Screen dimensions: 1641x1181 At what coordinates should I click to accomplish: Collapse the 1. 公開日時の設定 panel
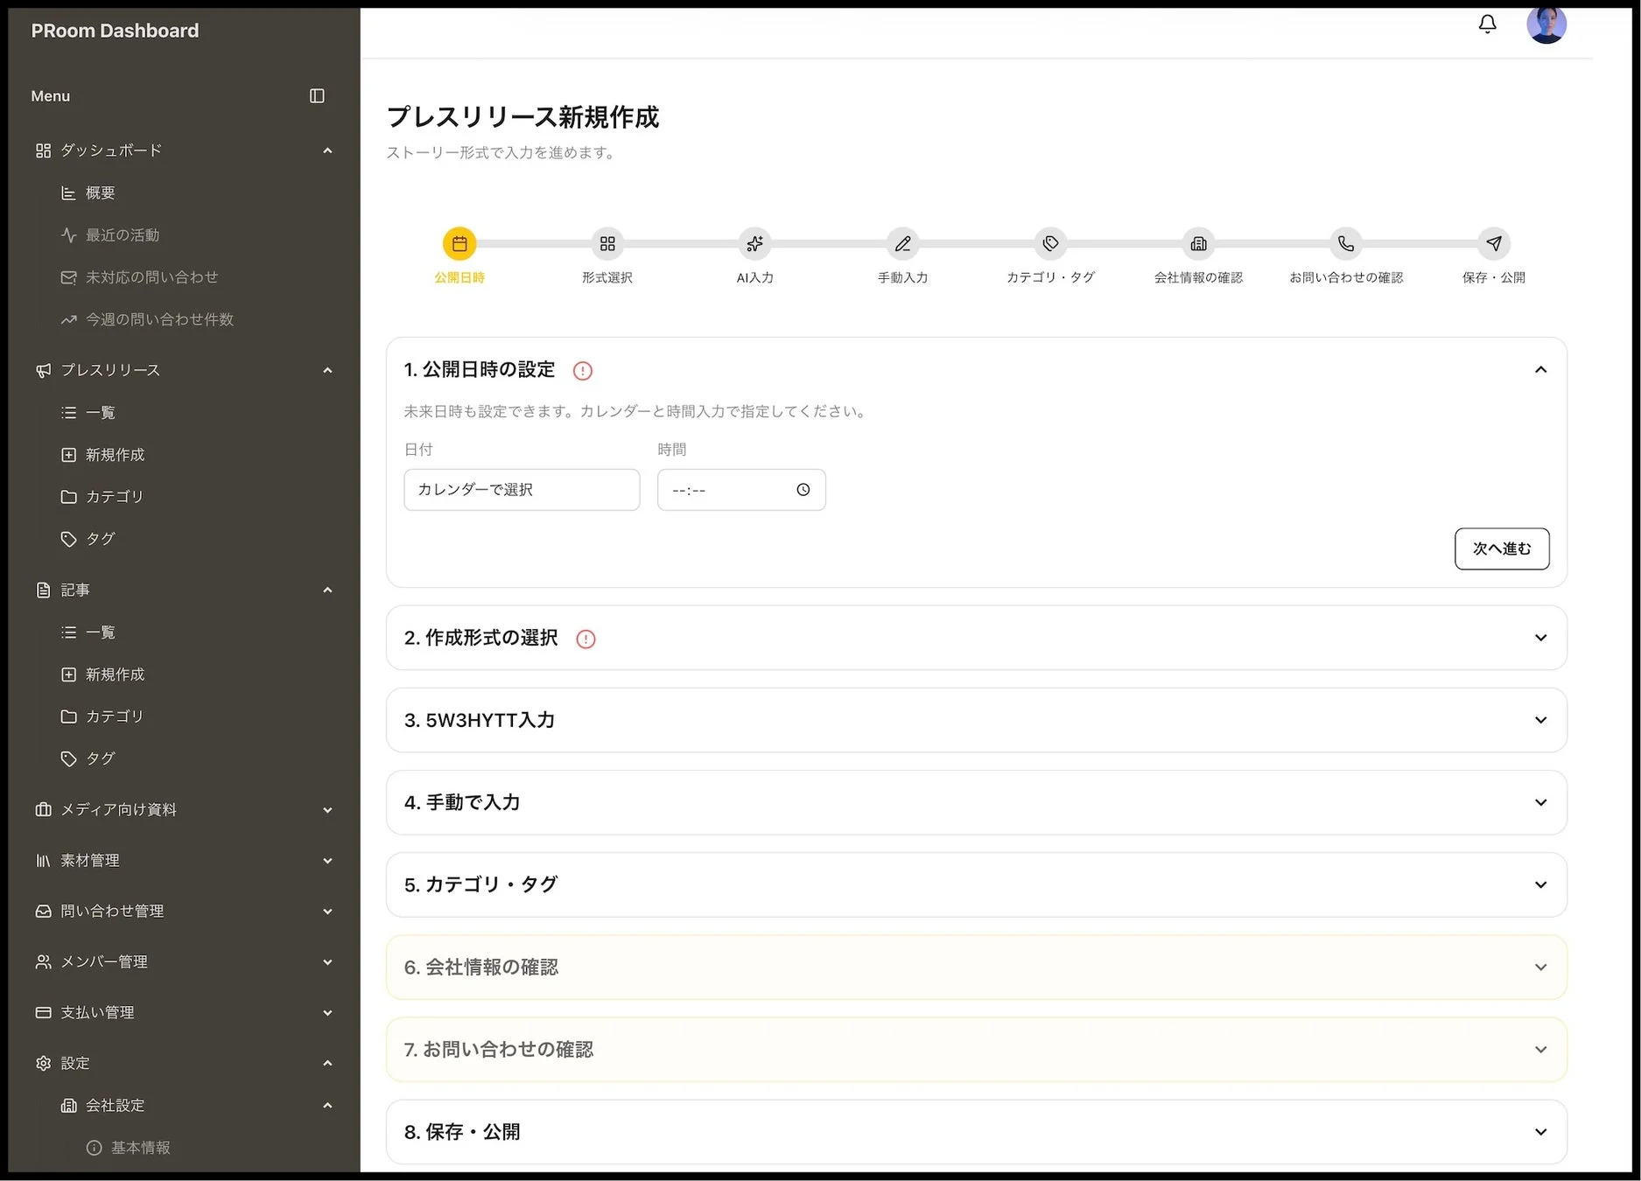(1540, 370)
